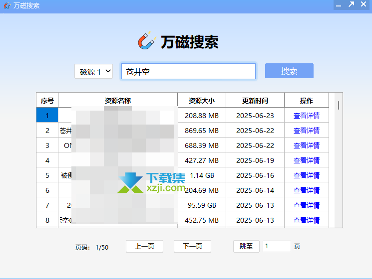Image resolution: width=372 pixels, height=279 pixels.
Task: Open the 磁源 1 source dropdown
Action: pyautogui.click(x=93, y=71)
